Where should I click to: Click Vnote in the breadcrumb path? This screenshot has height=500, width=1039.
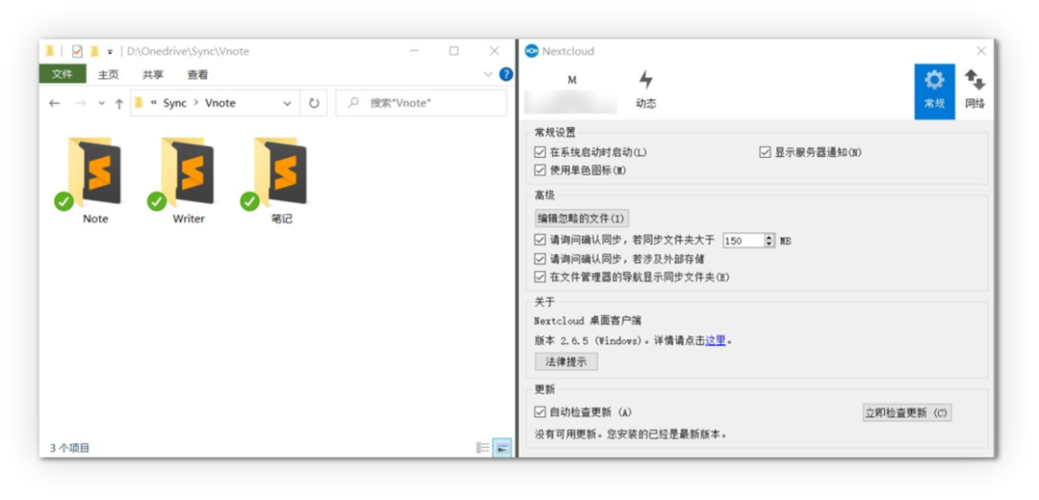220,103
